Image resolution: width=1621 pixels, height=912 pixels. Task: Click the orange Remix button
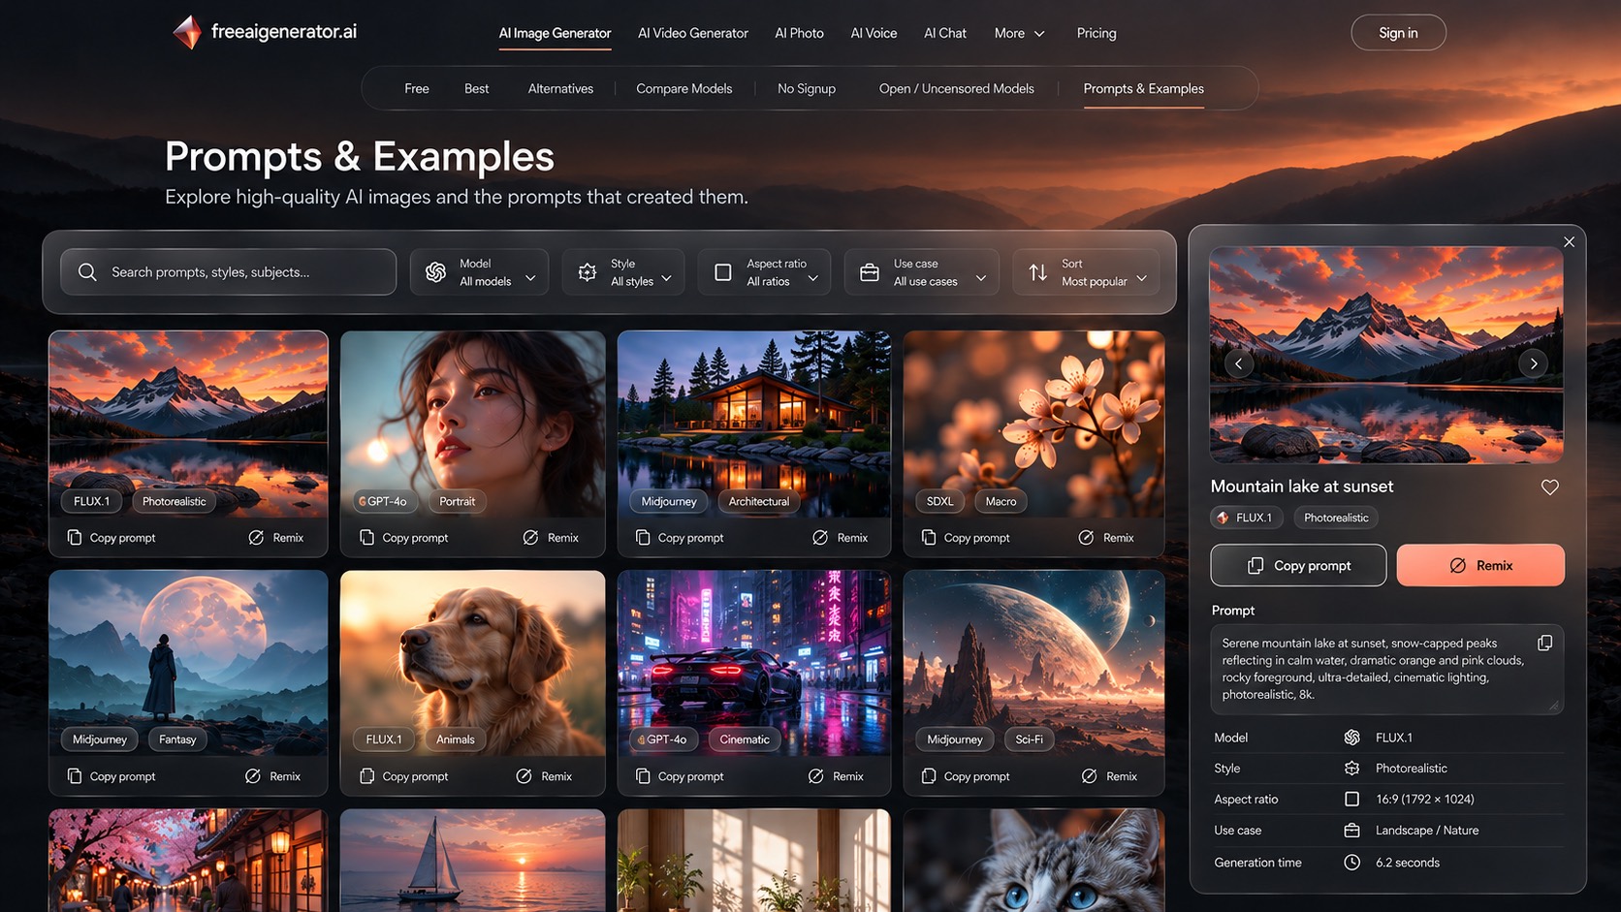point(1480,565)
